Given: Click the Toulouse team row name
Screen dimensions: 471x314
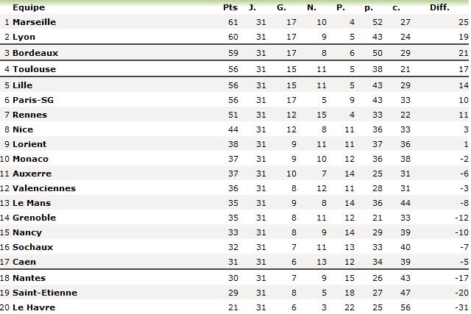Looking at the screenshot, I should coord(34,69).
